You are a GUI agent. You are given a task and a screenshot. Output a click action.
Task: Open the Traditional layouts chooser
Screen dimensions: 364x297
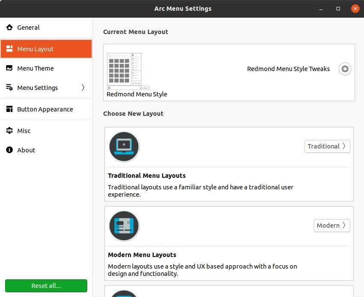tap(327, 146)
